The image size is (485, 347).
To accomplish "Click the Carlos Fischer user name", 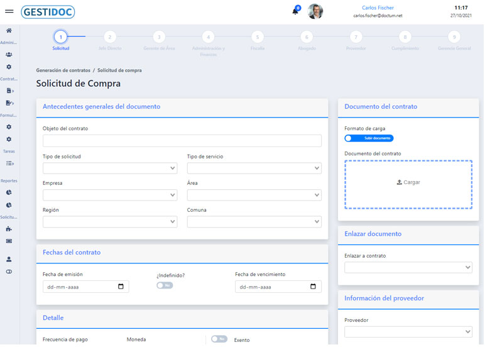I will [x=378, y=8].
